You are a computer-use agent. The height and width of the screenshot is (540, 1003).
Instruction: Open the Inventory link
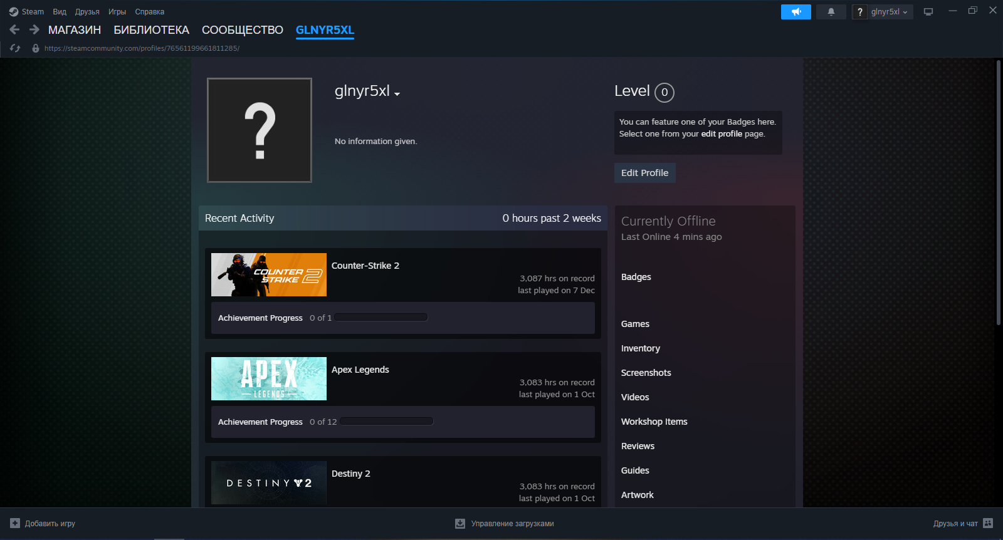click(x=640, y=348)
